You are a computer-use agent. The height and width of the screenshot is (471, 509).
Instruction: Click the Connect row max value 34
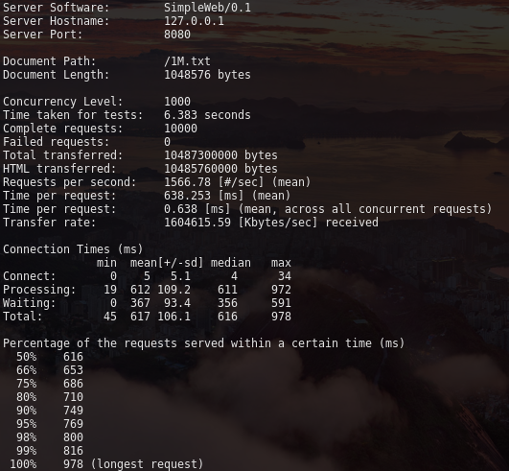[285, 276]
